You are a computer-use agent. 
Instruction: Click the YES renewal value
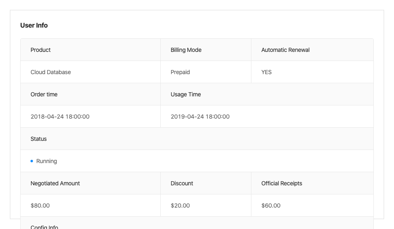click(x=266, y=72)
